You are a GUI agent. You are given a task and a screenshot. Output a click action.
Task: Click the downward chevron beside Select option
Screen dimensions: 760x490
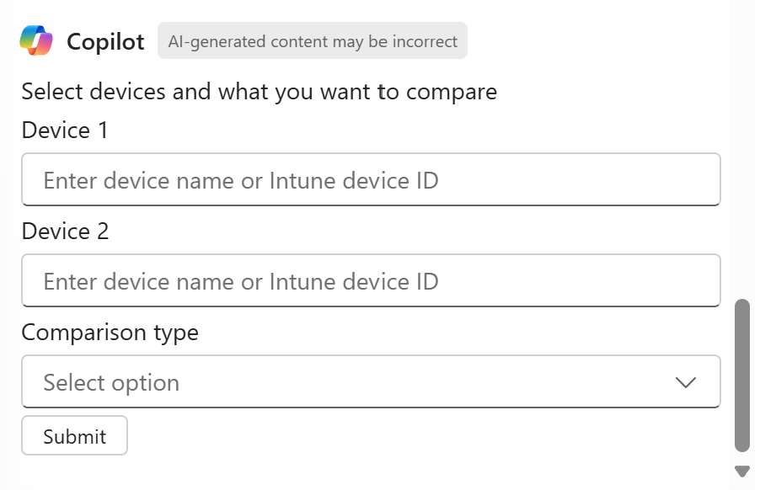click(x=685, y=381)
